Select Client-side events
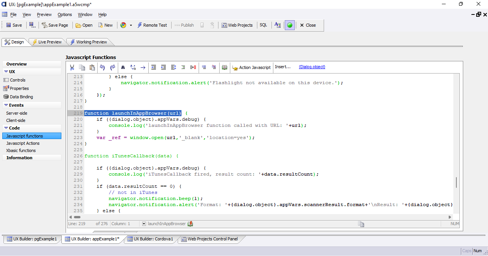This screenshot has width=488, height=256. 16,120
